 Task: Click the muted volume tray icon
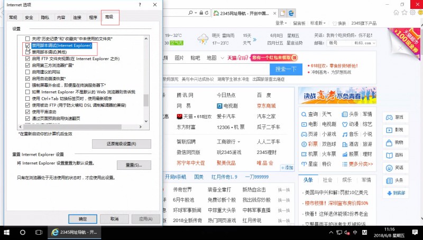coord(347,233)
